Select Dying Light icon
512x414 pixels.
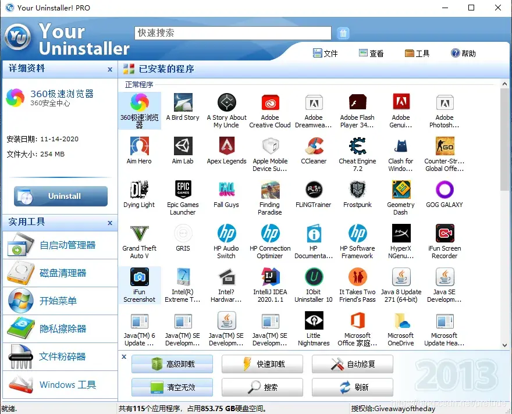pos(140,190)
